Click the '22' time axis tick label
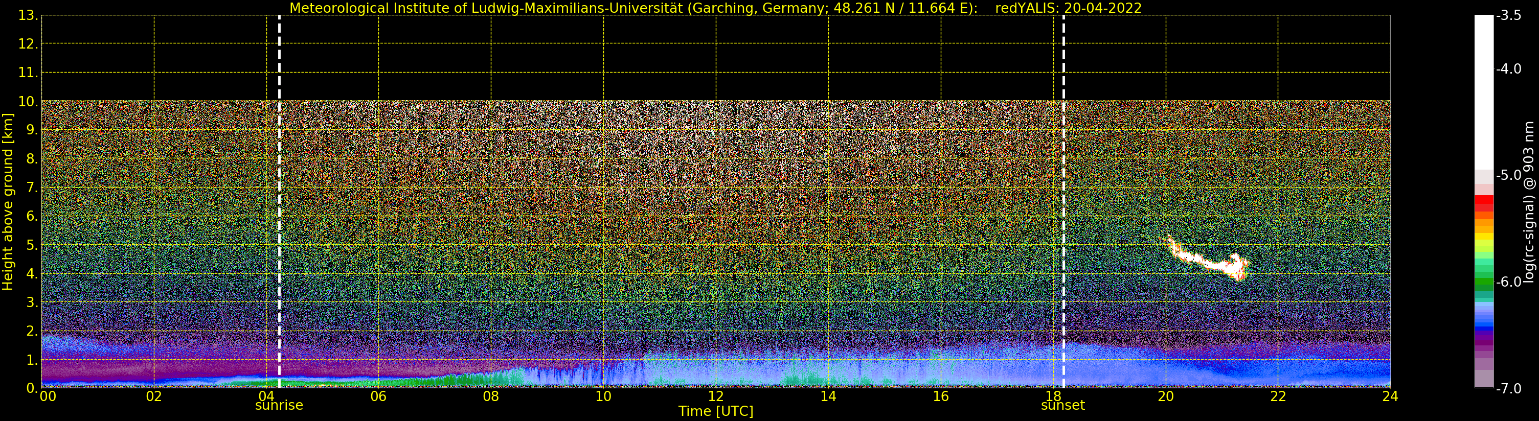The image size is (1539, 421). point(1278,396)
